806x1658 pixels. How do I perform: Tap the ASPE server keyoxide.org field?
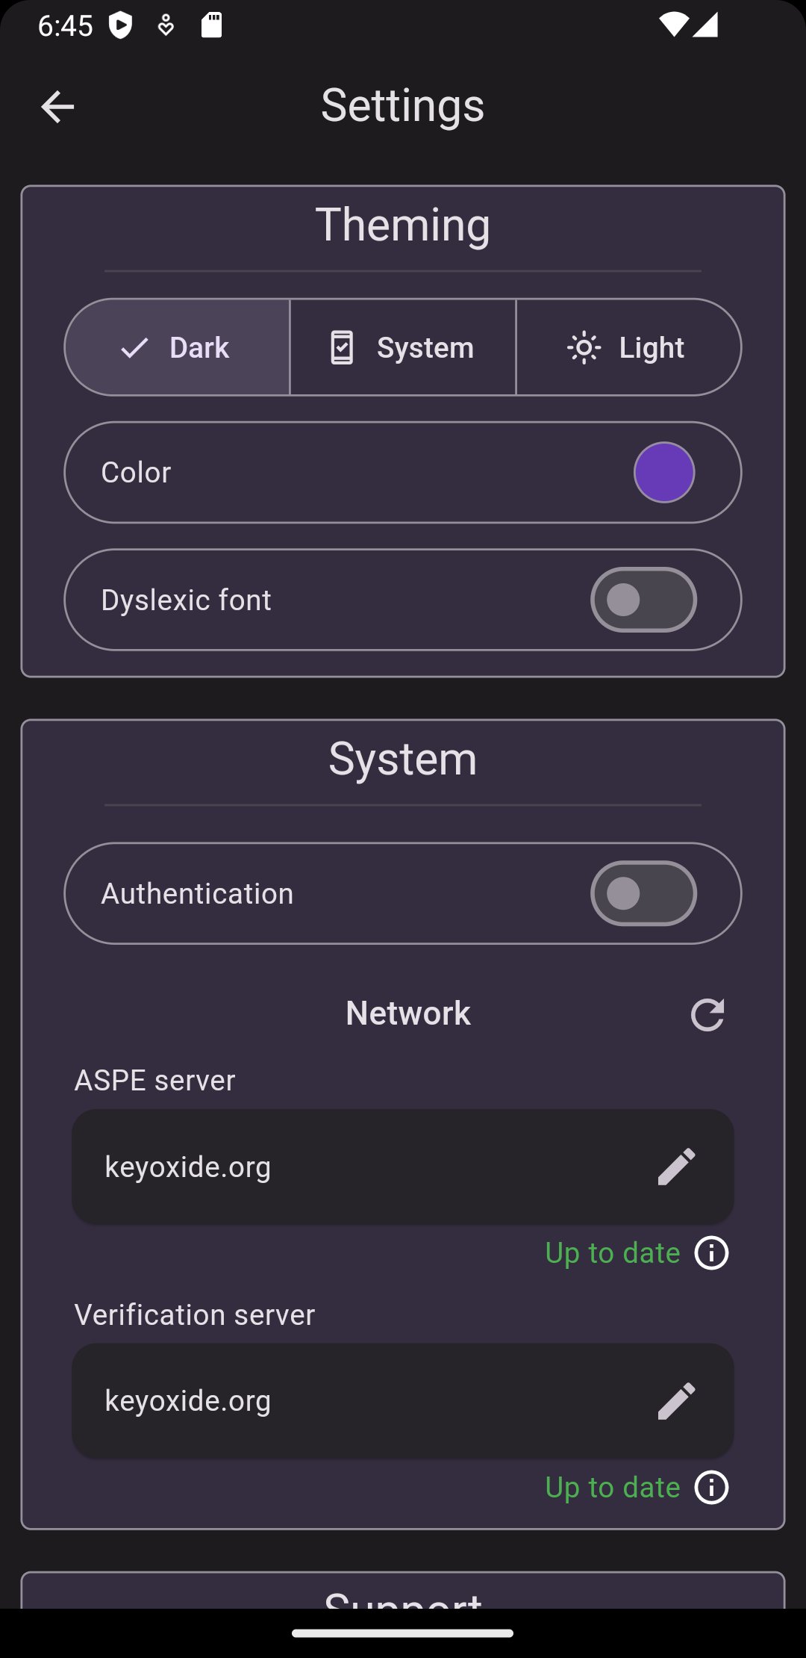(x=358, y=1167)
